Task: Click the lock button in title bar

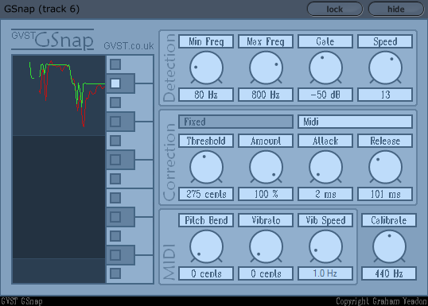Action: tap(335, 10)
